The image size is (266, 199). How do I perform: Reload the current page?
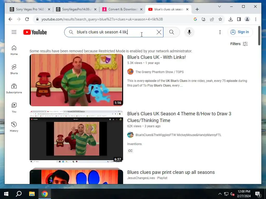[27, 19]
